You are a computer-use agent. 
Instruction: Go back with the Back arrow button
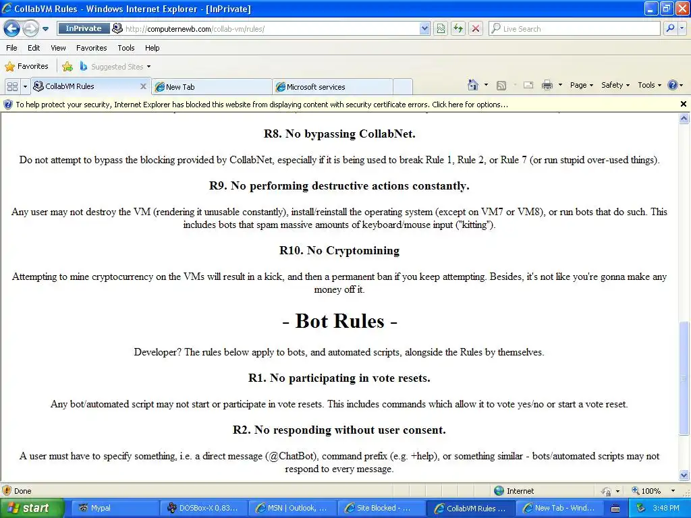[x=12, y=29]
